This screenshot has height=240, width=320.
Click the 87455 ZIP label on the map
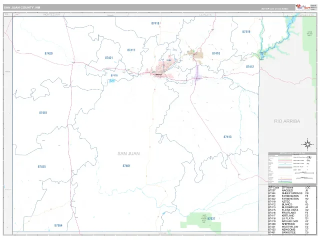pyautogui.click(x=41, y=166)
